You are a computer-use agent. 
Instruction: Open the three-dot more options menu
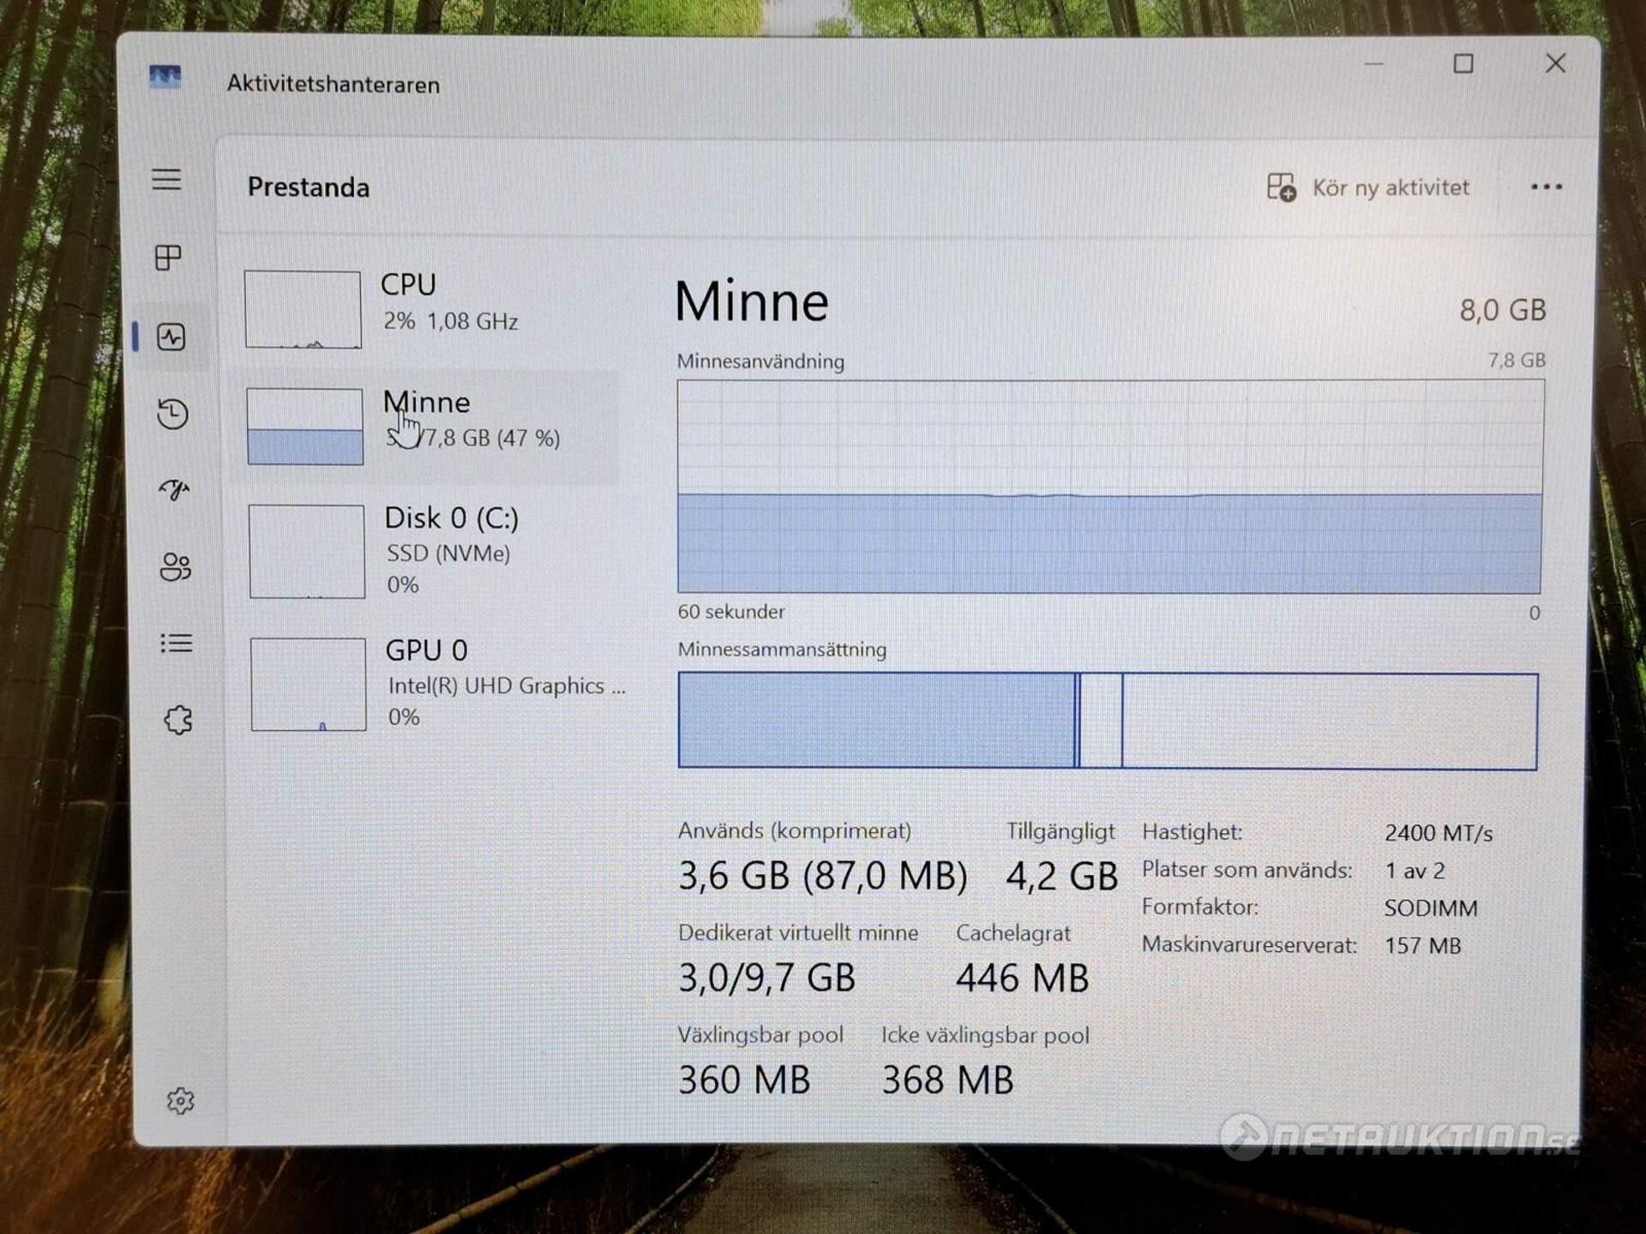click(1546, 187)
